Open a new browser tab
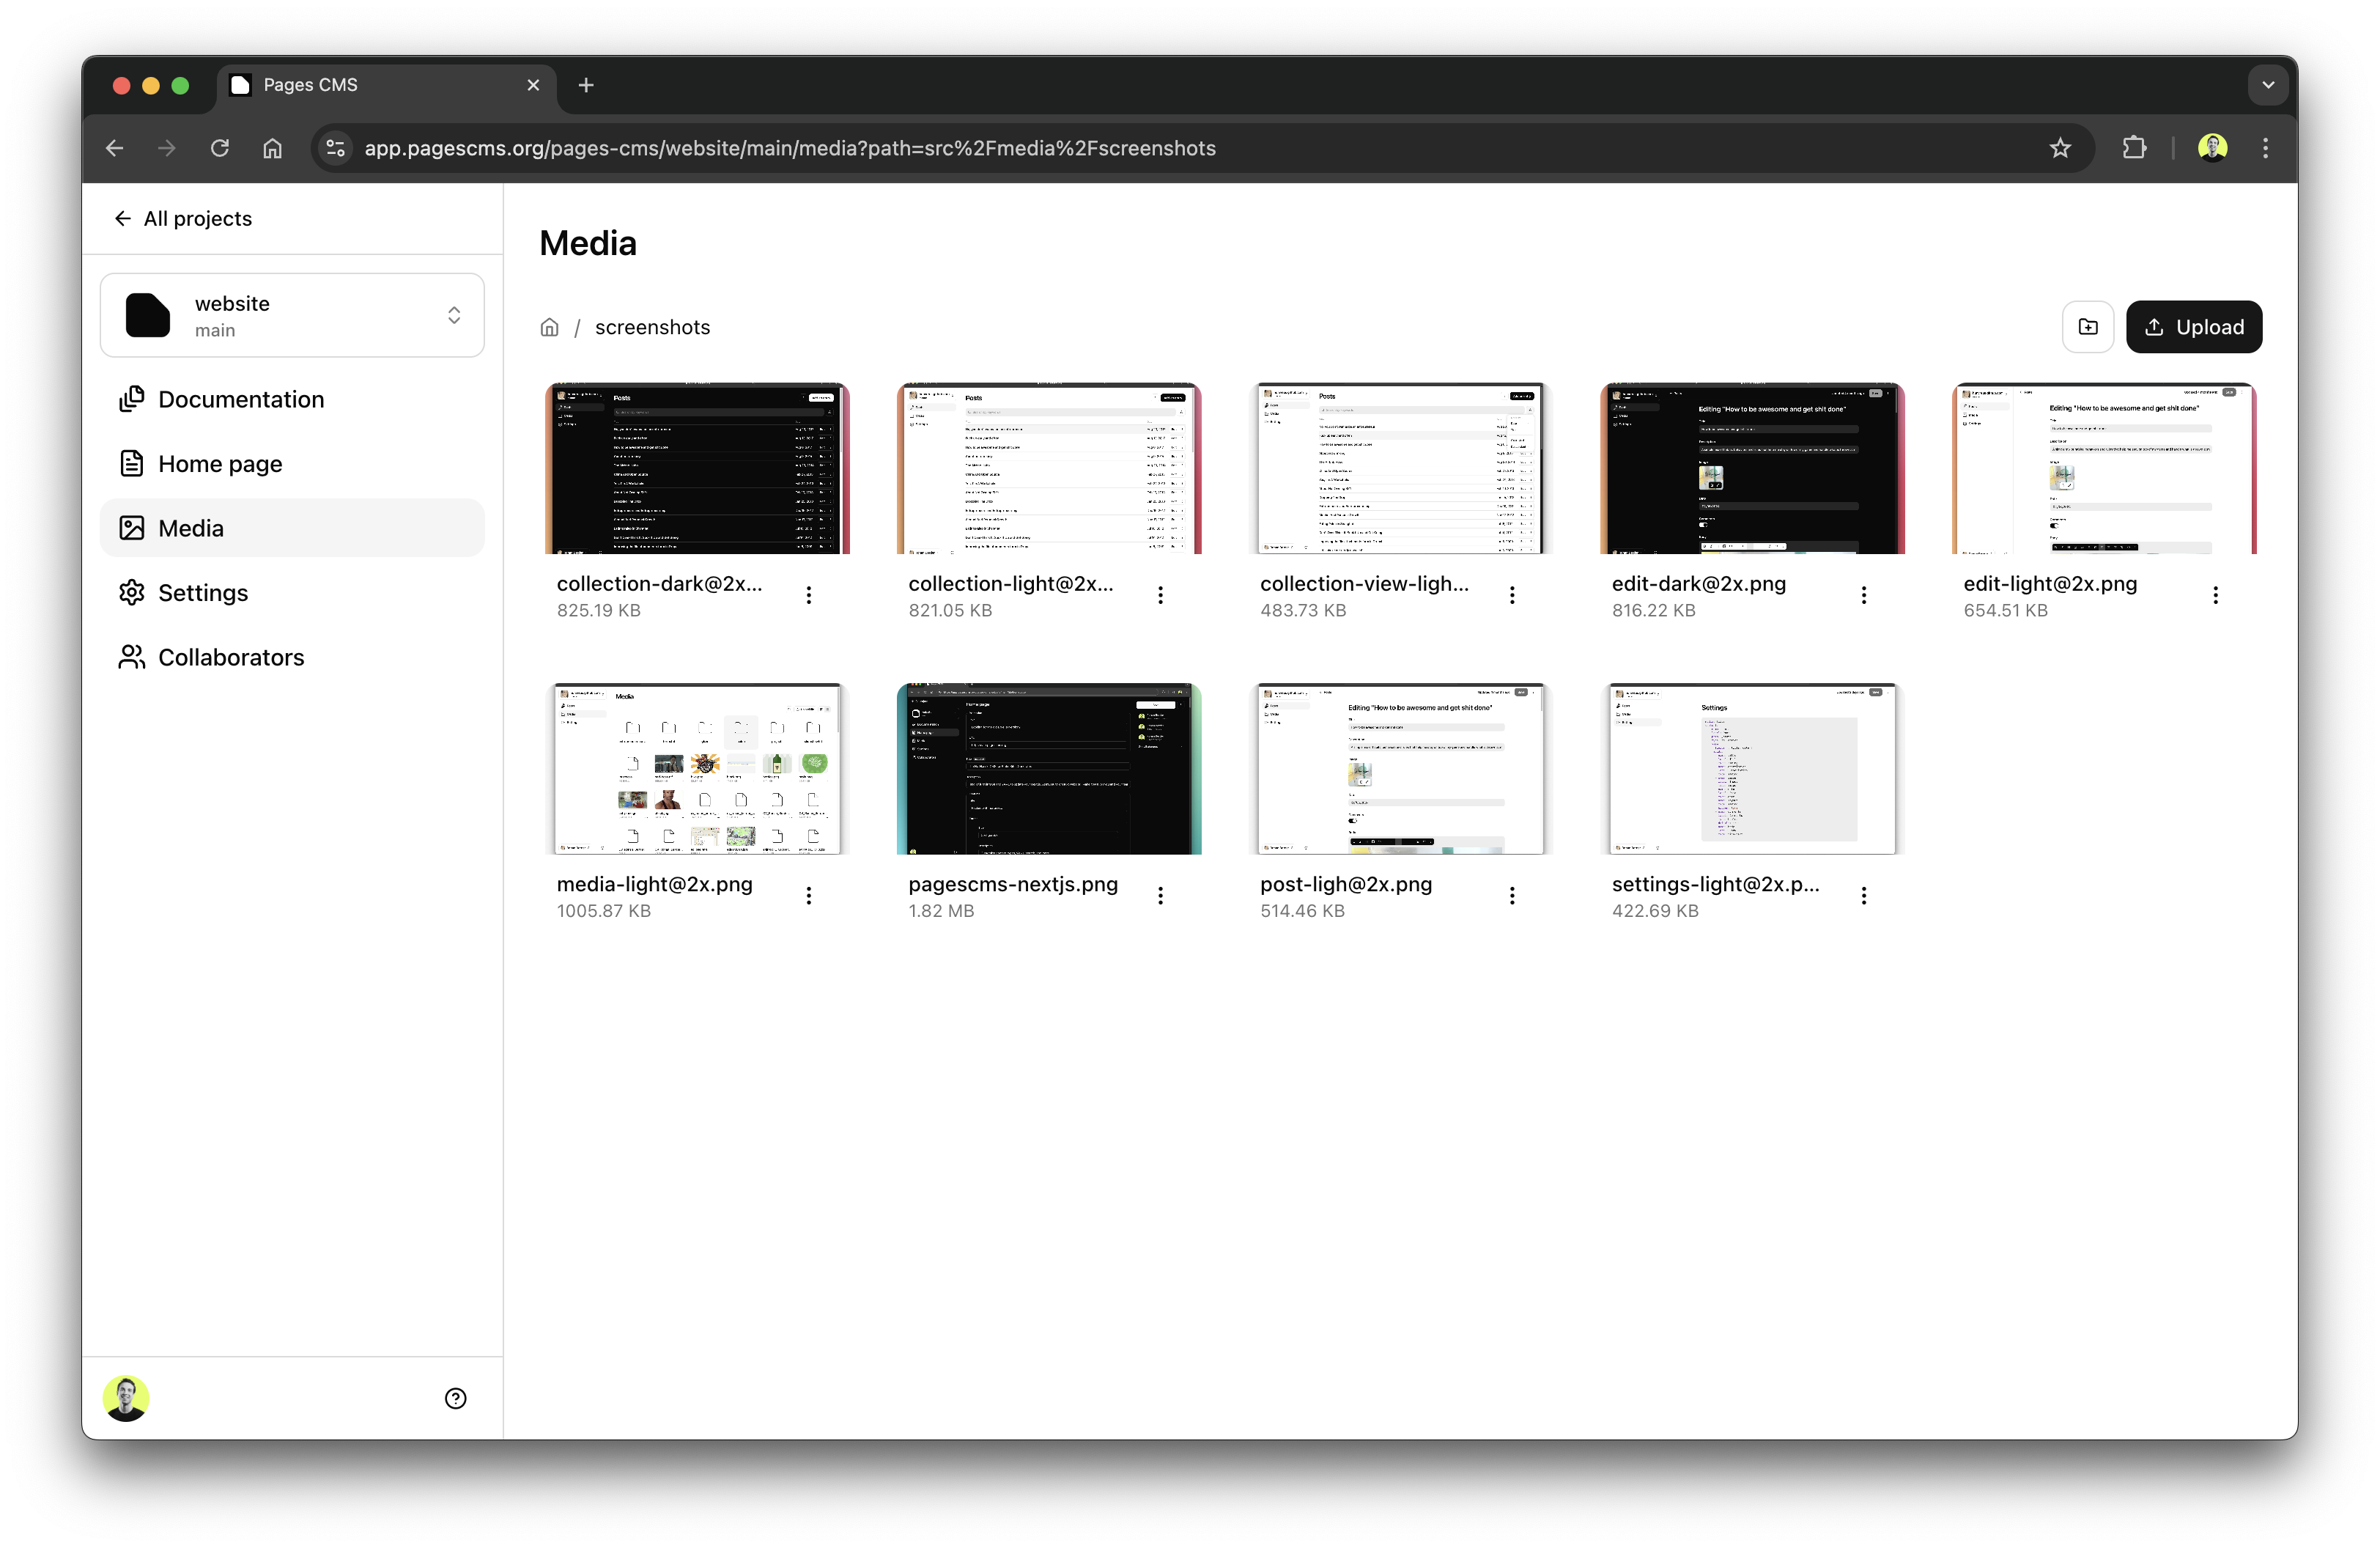The width and height of the screenshot is (2380, 1548). [x=586, y=85]
